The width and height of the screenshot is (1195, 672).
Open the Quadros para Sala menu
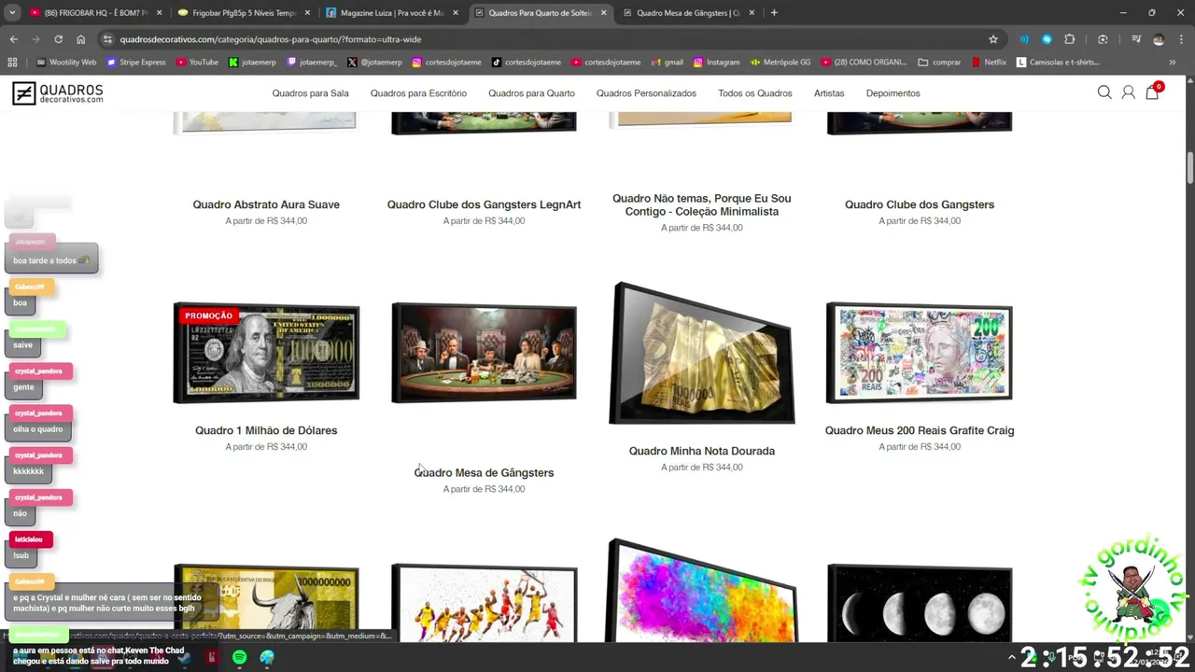310,93
